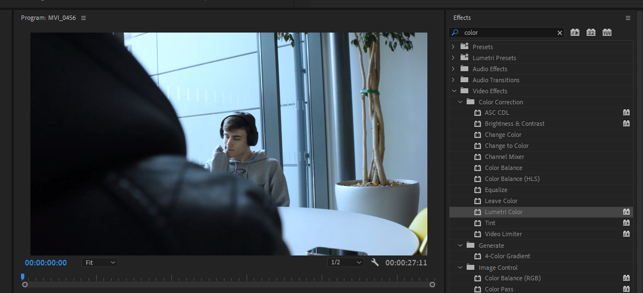Screen dimensions: 643x293
Task: Select the Effects panel tab
Action: tap(462, 18)
